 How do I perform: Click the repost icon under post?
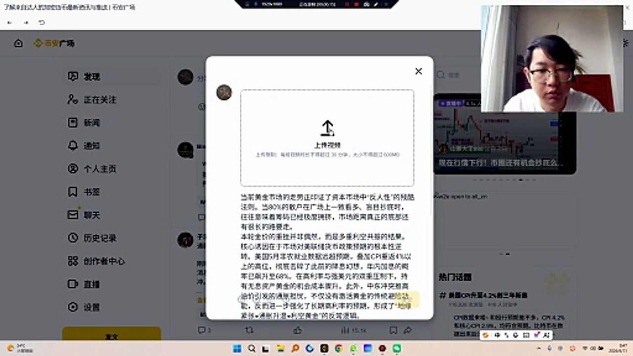(x=249, y=330)
